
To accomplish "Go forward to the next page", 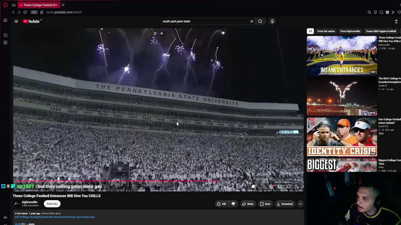I will point(19,12).
